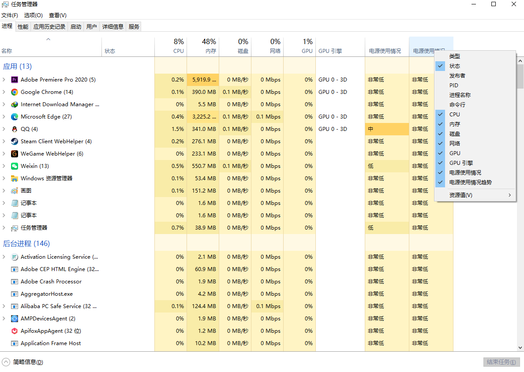Select the ApifoxAppAgent icon
The image size is (524, 372).
[15, 331]
